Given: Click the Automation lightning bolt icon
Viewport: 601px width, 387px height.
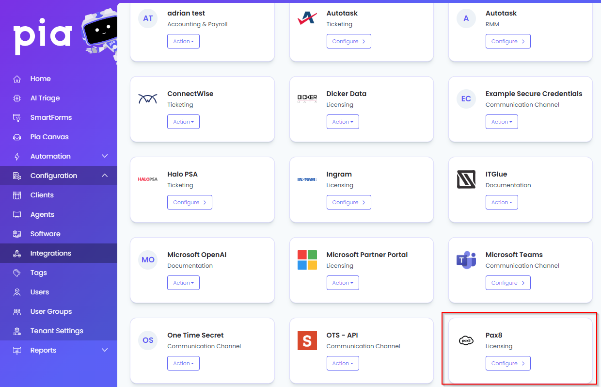Looking at the screenshot, I should tap(17, 156).
